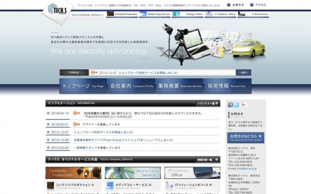Open IT Solution Office menu item
The width and height of the screenshot is (311, 194).
tap(220, 14)
